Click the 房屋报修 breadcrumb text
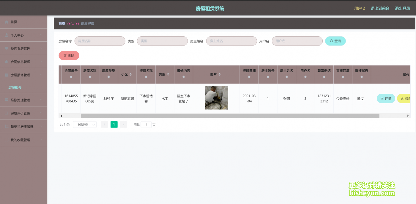Viewport: 416px width, 204px height. (x=87, y=23)
